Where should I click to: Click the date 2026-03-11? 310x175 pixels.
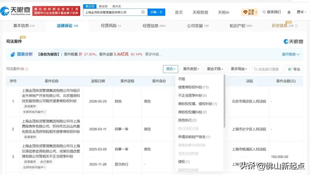[98, 129]
